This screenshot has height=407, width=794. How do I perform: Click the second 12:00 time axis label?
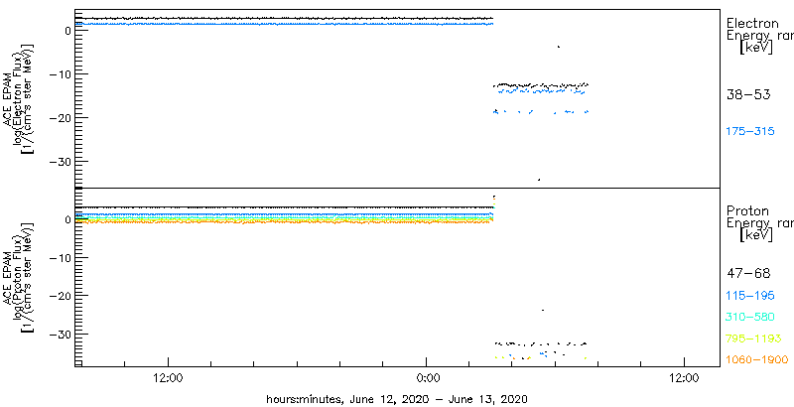(x=685, y=378)
